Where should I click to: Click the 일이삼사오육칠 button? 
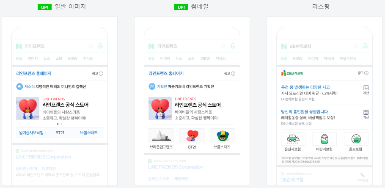tap(31, 133)
